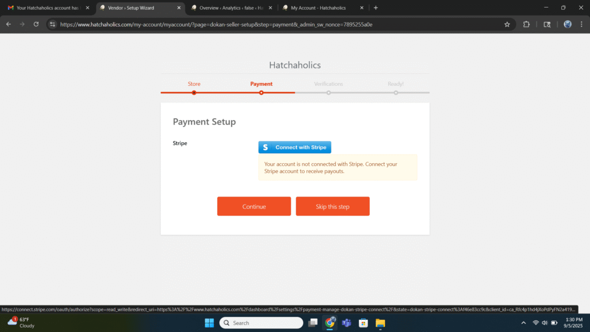Close the My Account Hatchaholics tab
Screen dimensions: 590x332
coord(362,7)
